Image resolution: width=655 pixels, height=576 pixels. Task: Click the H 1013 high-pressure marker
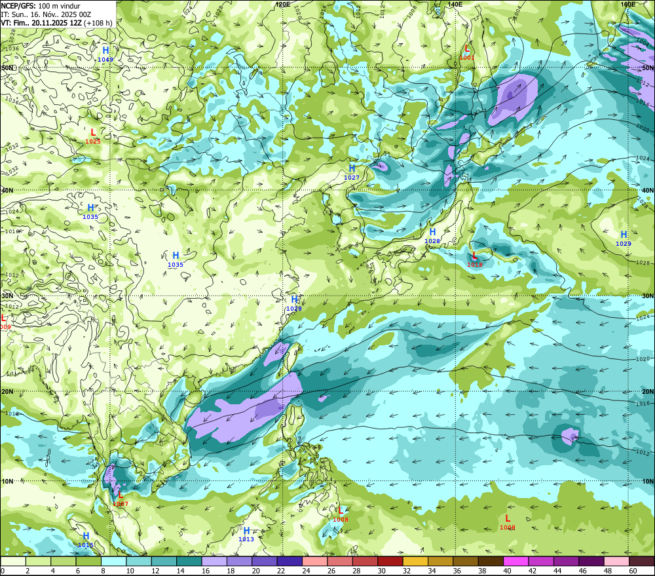tap(246, 535)
